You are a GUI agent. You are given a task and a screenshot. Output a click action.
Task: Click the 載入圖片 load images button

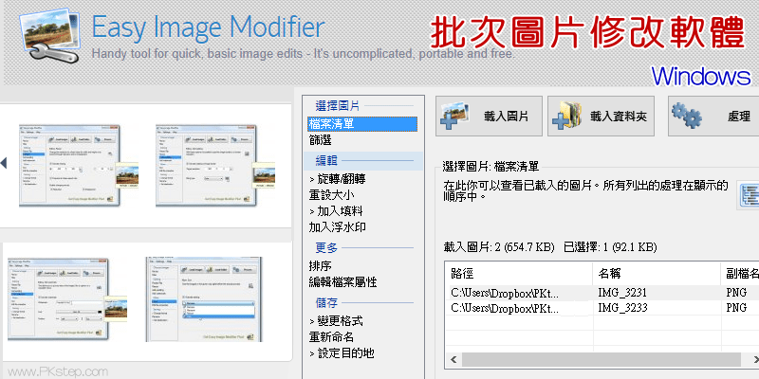pos(489,116)
